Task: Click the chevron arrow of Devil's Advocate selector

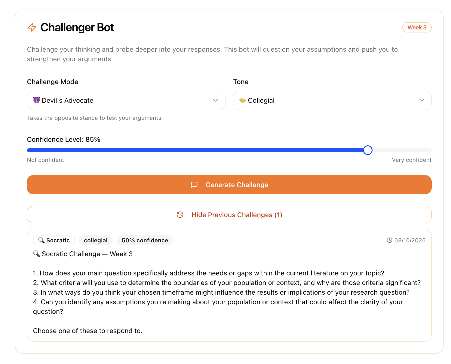Action: [x=216, y=100]
